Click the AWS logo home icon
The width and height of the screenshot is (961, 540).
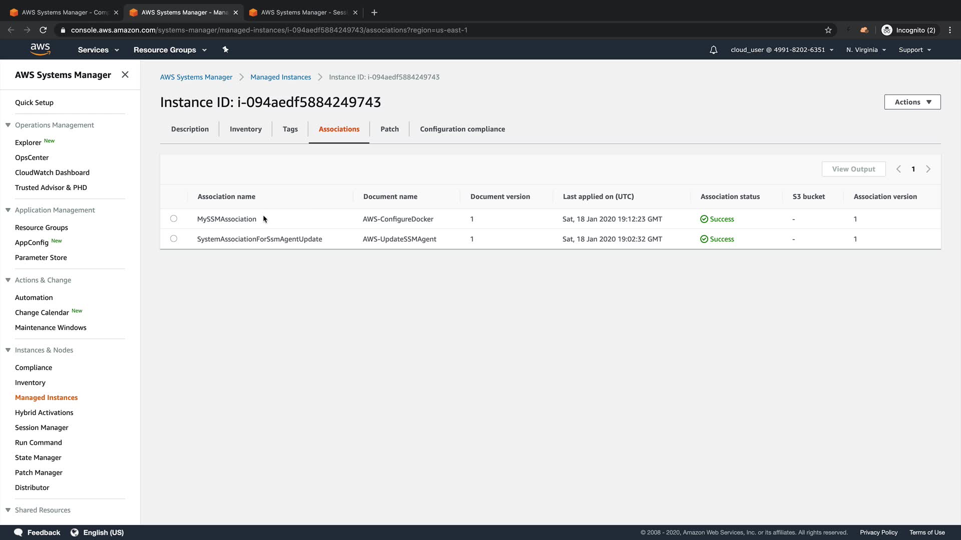pos(40,49)
